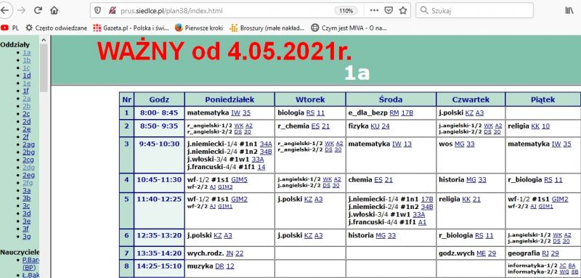Open the Library icon in the toolbar
Screen dimensions: 581x278
[x=569, y=10]
